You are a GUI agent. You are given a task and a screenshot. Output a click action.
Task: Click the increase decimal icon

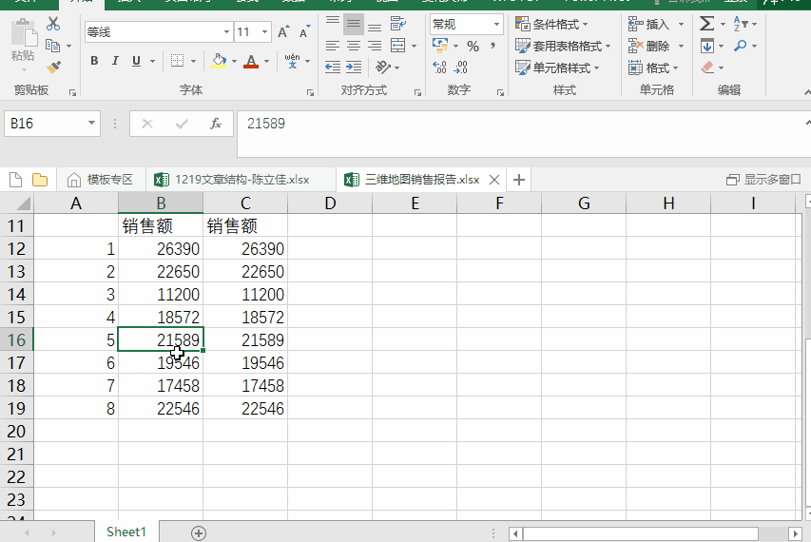[x=439, y=68]
